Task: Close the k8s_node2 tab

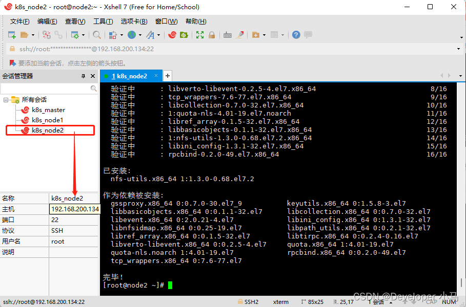Action: (x=156, y=76)
